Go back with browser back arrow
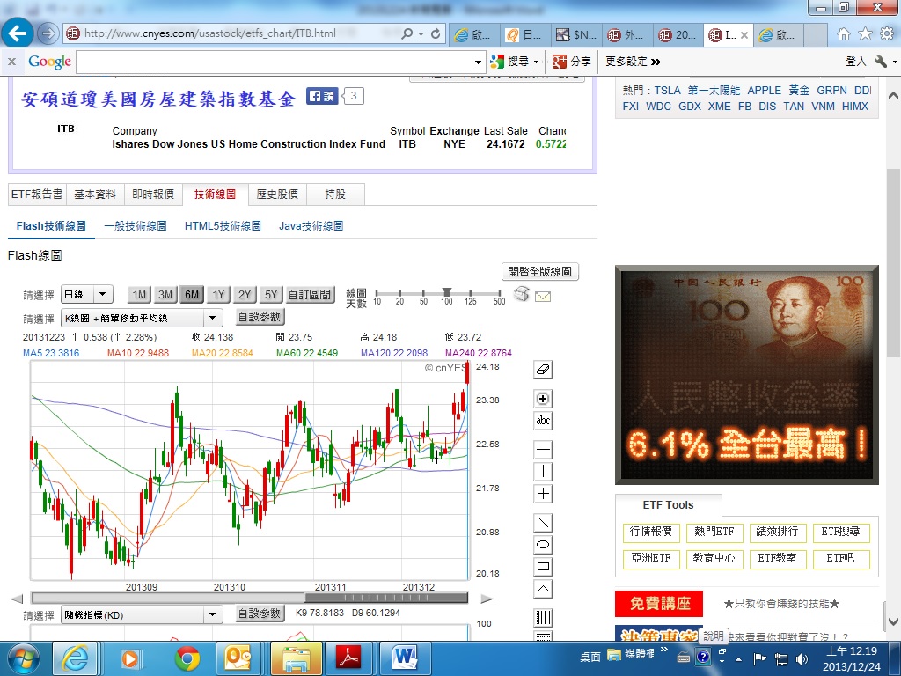Viewport: 901px width, 676px height. [18, 33]
